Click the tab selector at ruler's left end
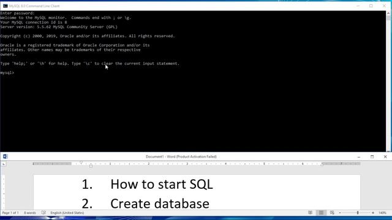This screenshot has width=392, height=220. (4, 164)
